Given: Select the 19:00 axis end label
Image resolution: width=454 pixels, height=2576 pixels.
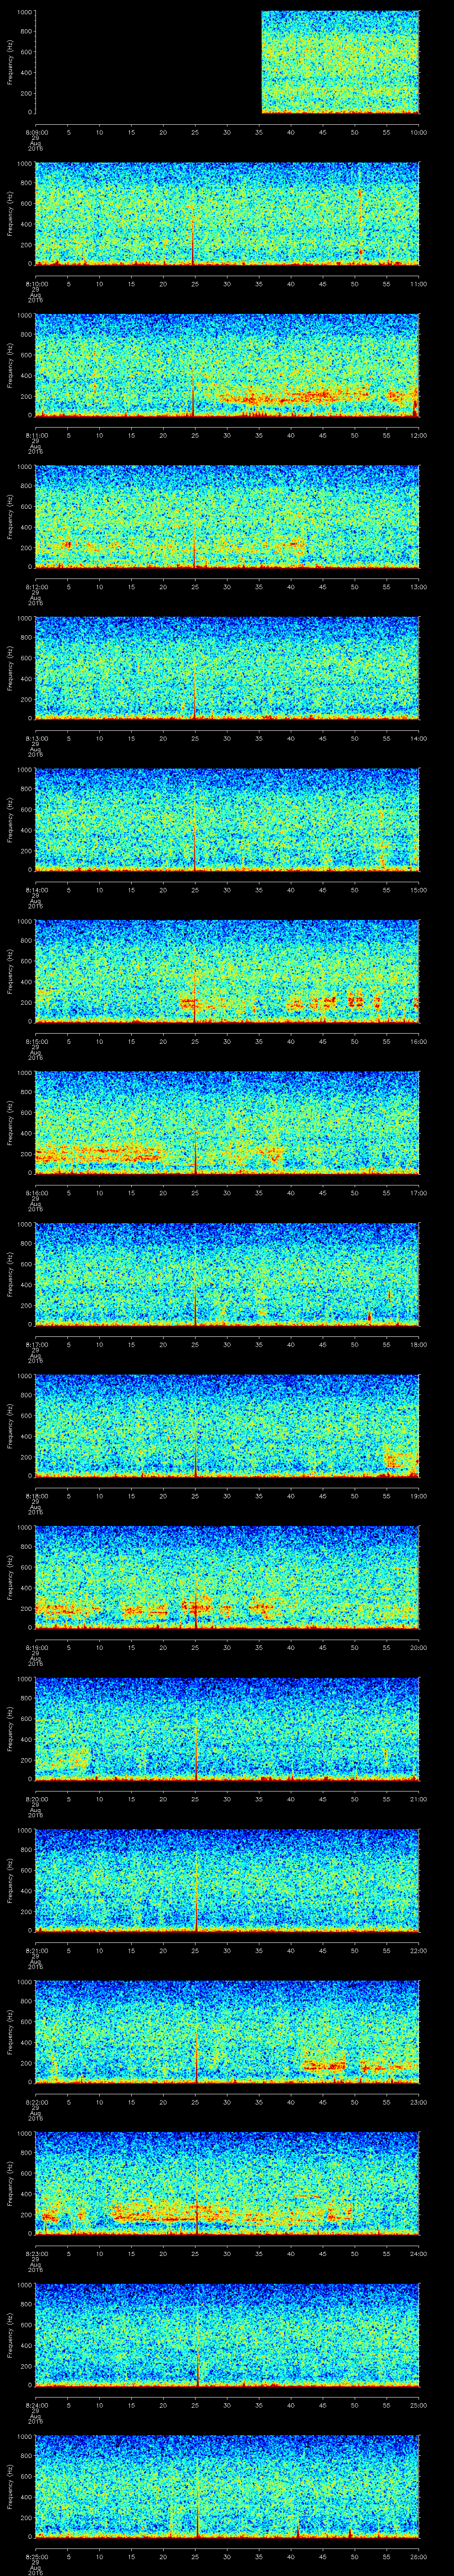Looking at the screenshot, I should (418, 1496).
